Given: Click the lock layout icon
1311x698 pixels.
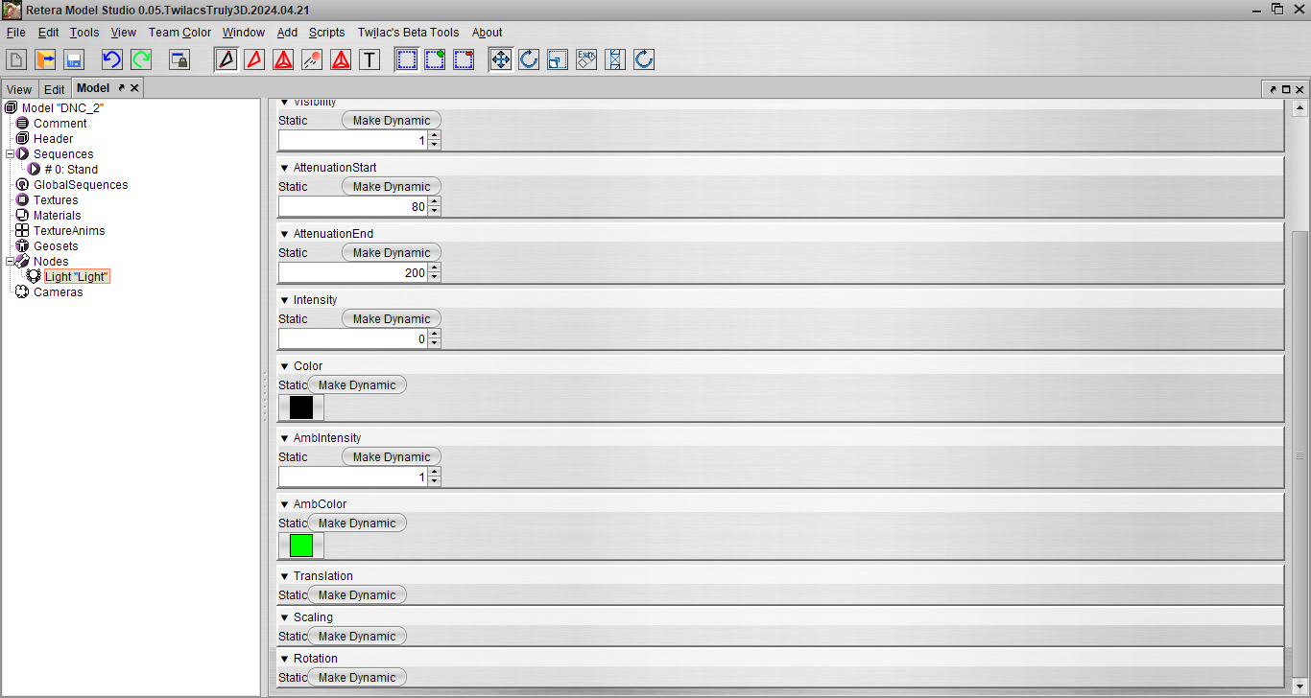Looking at the screenshot, I should point(179,59).
